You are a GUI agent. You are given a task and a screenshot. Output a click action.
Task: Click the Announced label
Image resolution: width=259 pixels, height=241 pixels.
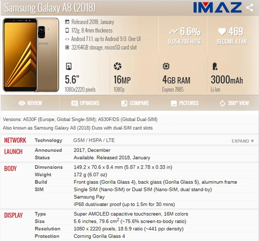pyautogui.click(x=48, y=150)
